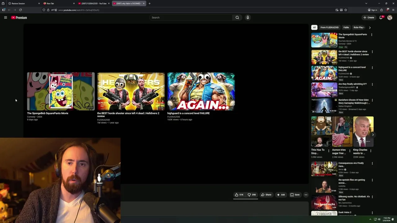Open Consequences Are Finally Here thumbnail
This screenshot has width=397, height=223.
[x=324, y=169]
